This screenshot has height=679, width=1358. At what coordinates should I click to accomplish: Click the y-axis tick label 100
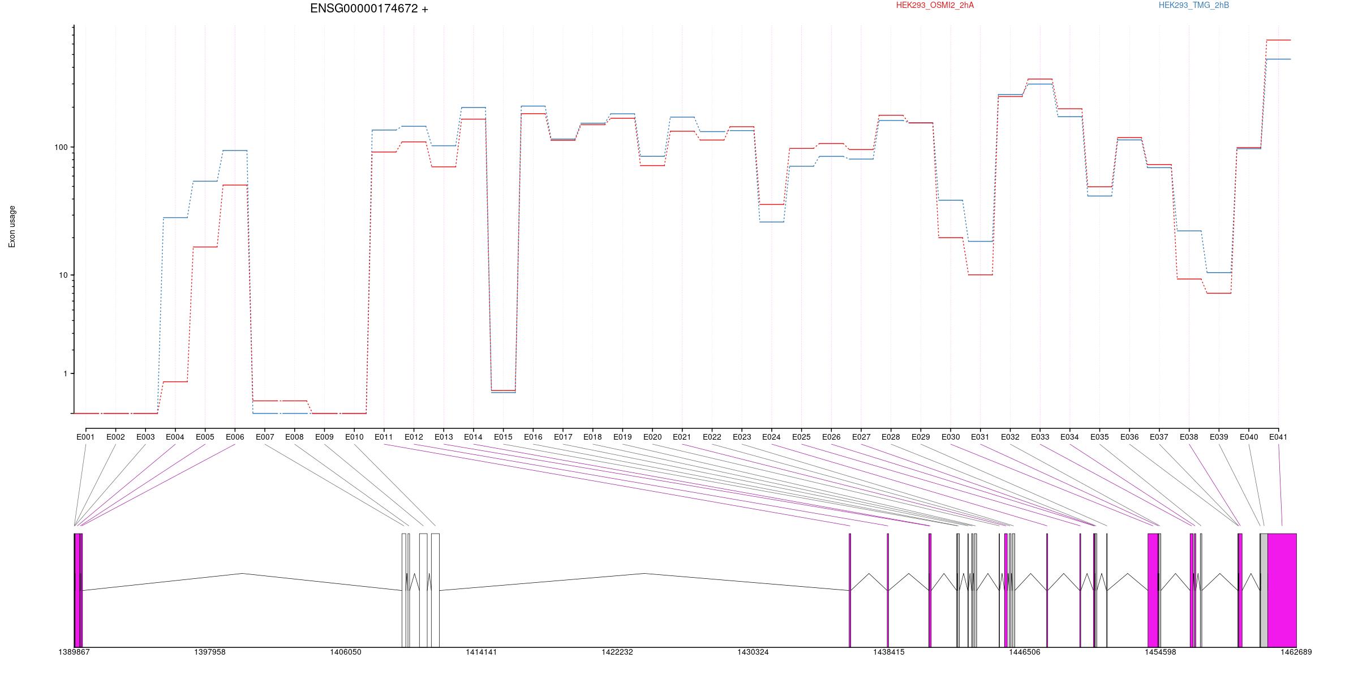tap(61, 147)
